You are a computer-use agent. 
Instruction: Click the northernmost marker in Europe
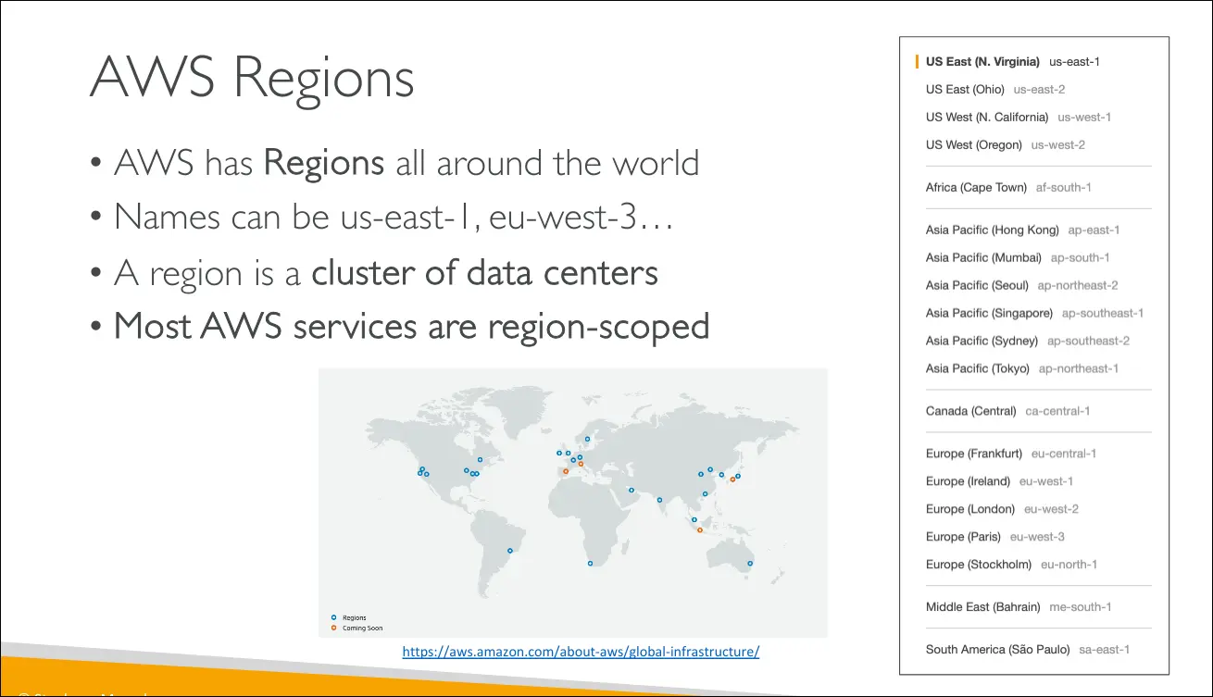click(587, 440)
